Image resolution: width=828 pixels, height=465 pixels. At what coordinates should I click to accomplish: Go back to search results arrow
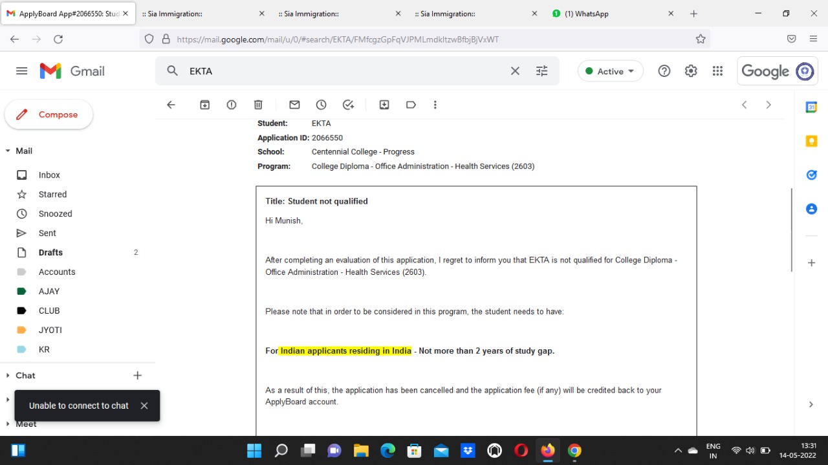[171, 105]
